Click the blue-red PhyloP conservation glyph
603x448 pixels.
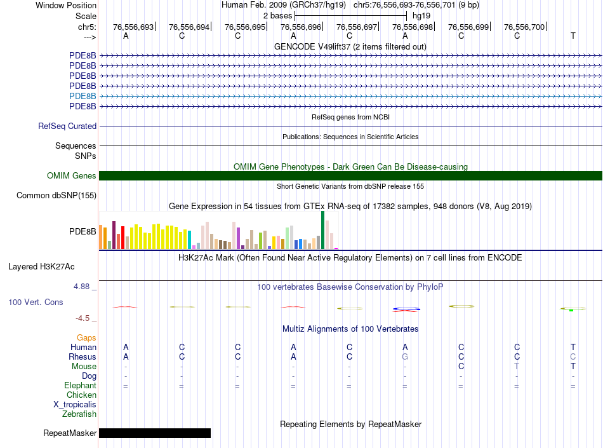pos(406,309)
